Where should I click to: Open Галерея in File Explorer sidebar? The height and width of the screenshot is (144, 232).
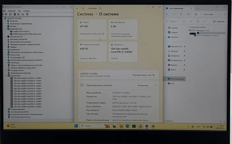pyautogui.click(x=173, y=33)
